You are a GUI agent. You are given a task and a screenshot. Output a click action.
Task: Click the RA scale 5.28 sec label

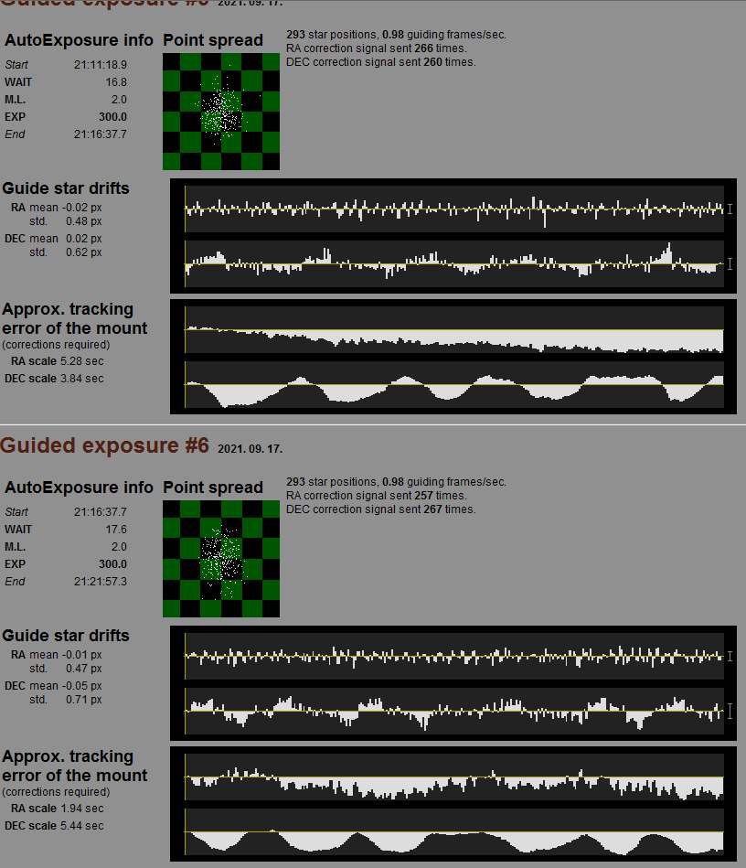click(x=57, y=361)
